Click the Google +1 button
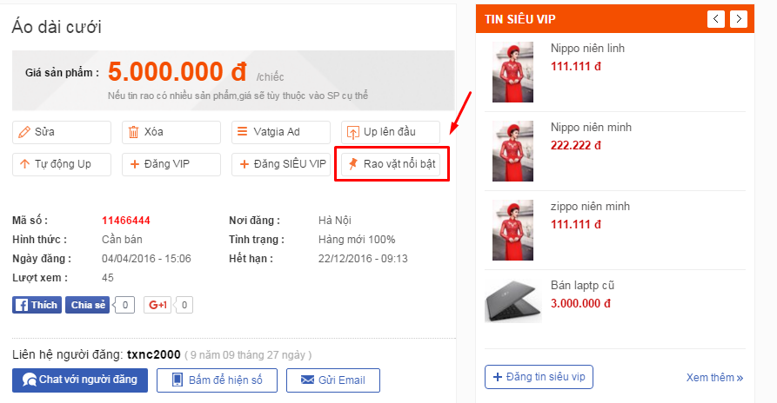 coord(157,305)
